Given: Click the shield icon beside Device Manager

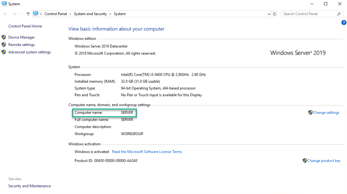Looking at the screenshot, I should pyautogui.click(x=4, y=37).
